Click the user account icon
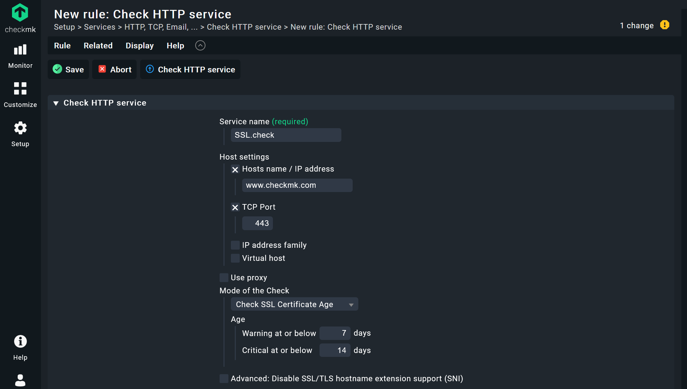 pyautogui.click(x=20, y=380)
